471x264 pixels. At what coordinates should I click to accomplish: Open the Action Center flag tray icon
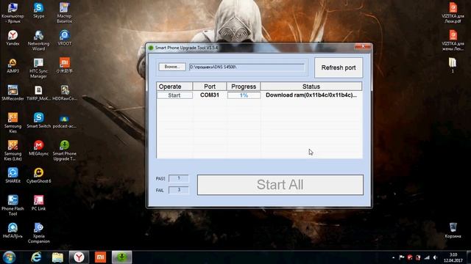(x=401, y=257)
